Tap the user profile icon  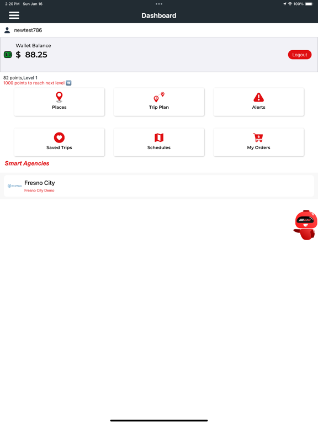(7, 30)
